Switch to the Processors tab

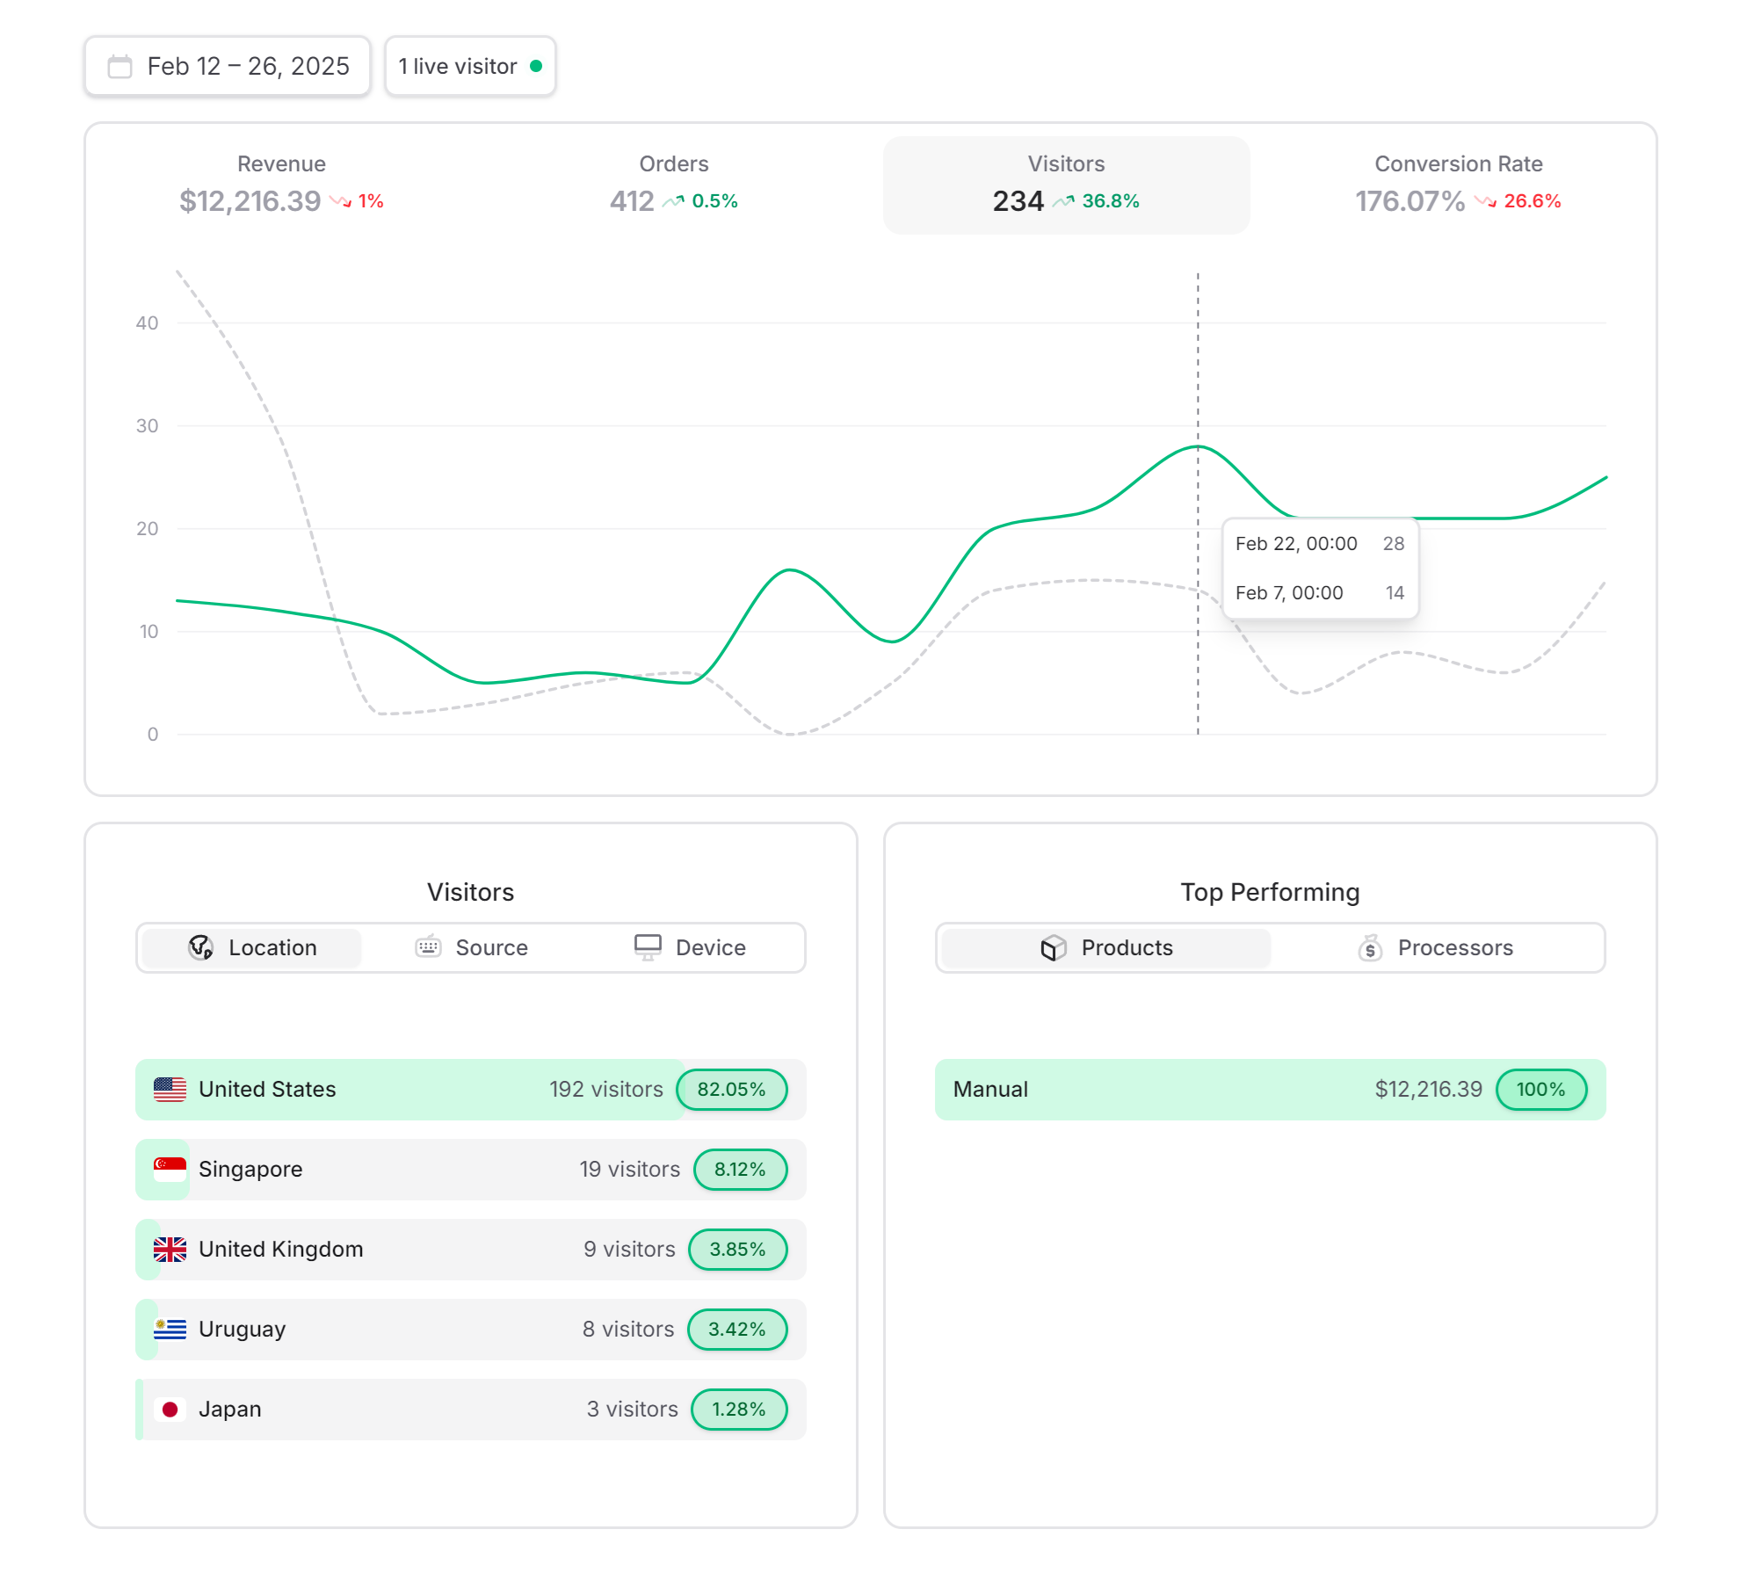point(1436,947)
